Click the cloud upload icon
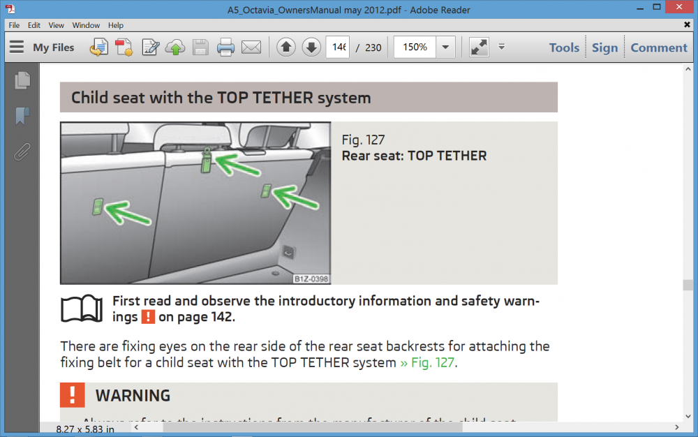 pyautogui.click(x=175, y=47)
